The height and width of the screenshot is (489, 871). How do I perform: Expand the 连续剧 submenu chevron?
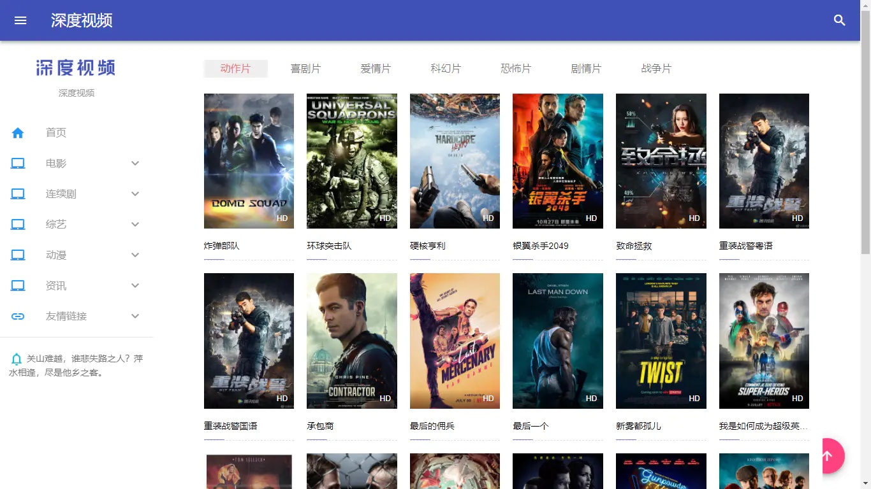click(x=135, y=194)
